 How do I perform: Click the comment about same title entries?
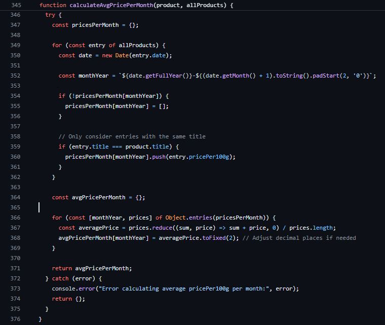[132, 136]
